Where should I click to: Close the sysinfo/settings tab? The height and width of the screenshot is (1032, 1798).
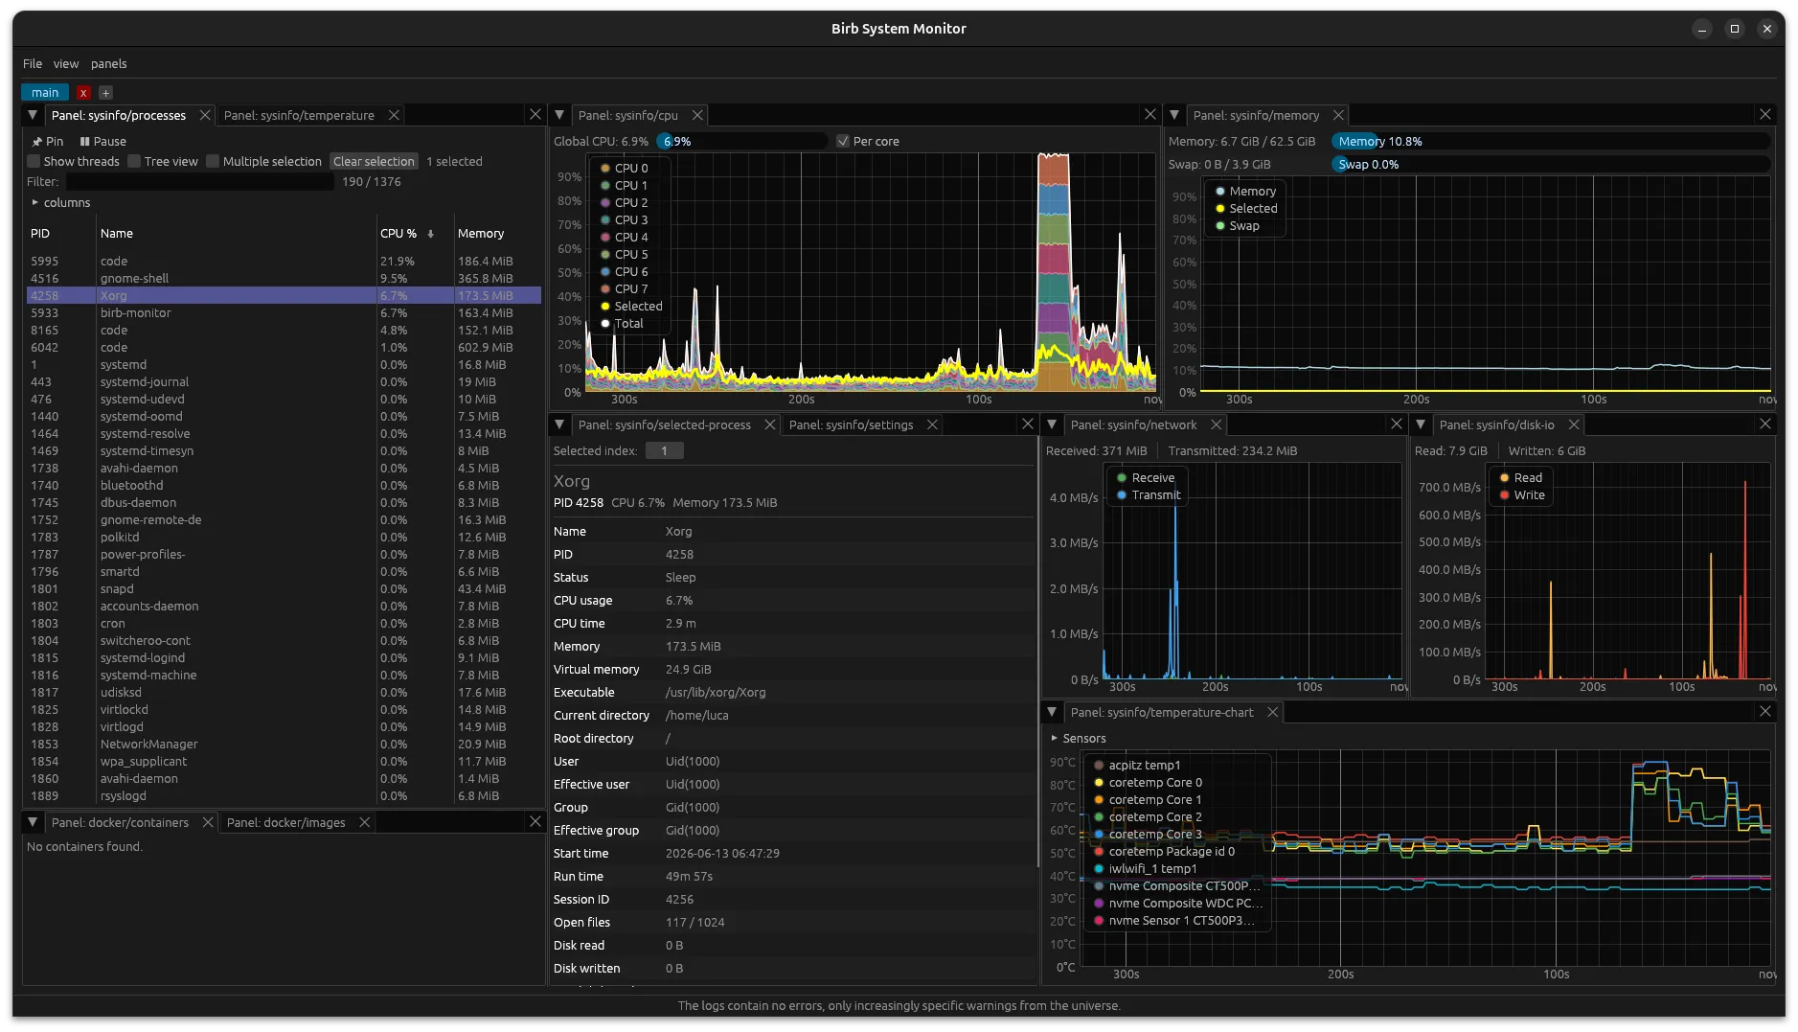[932, 424]
